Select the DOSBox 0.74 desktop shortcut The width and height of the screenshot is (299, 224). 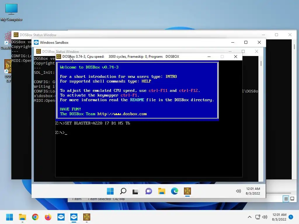tap(8, 71)
